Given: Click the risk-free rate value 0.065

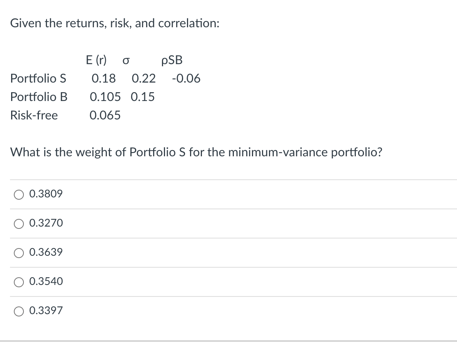Looking at the screenshot, I should coord(105,115).
